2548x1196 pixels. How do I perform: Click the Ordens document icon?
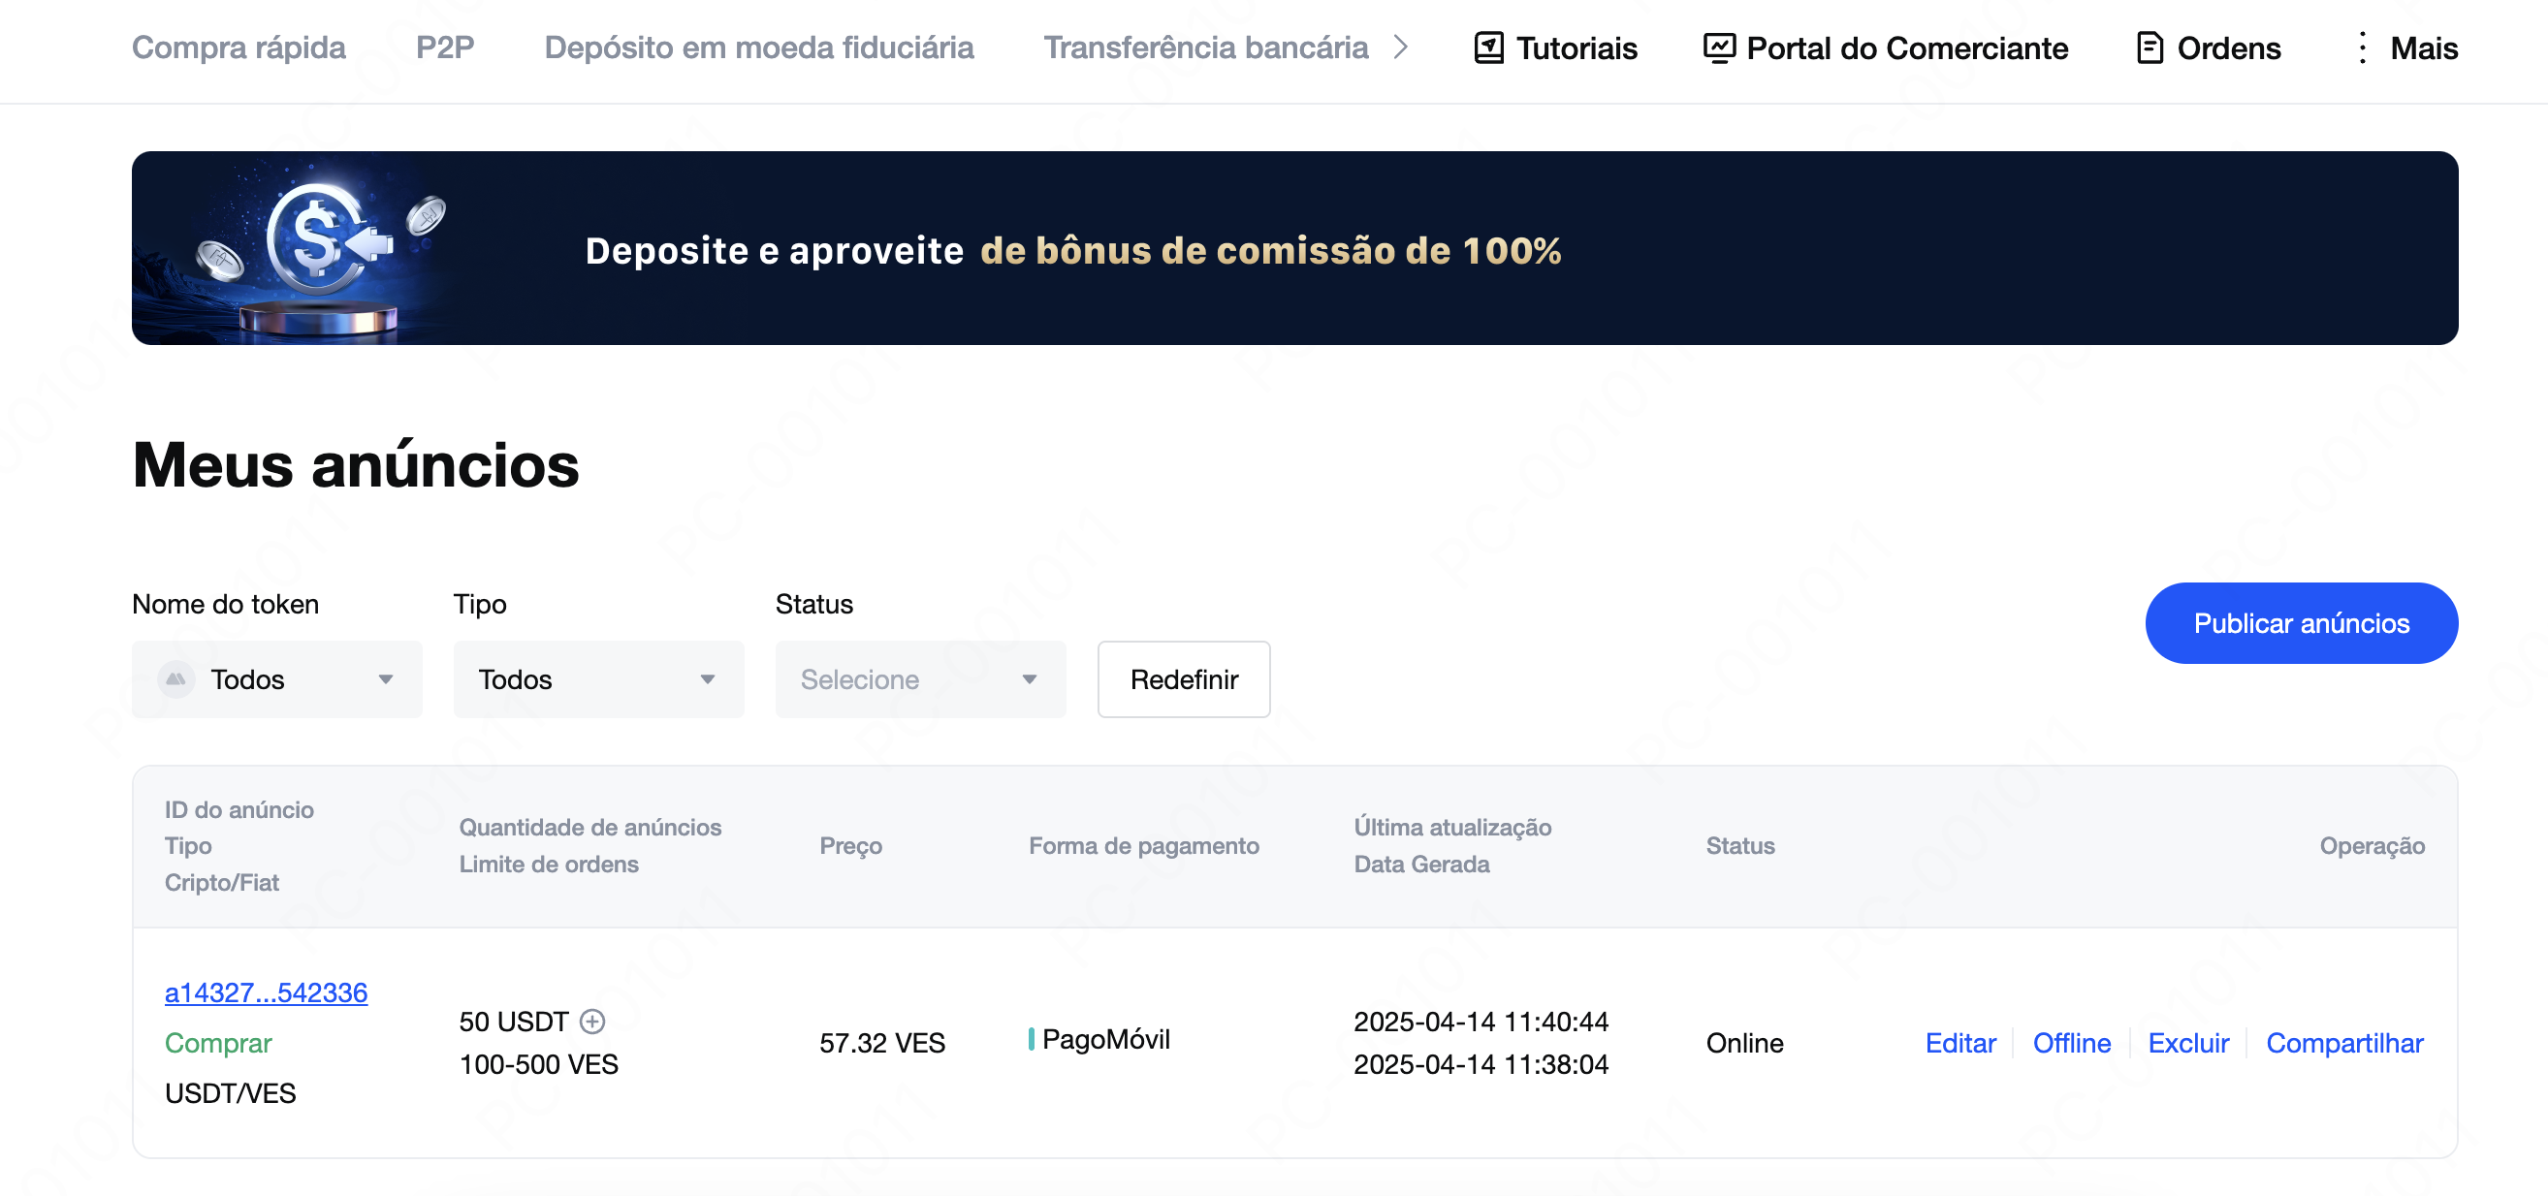click(2149, 47)
